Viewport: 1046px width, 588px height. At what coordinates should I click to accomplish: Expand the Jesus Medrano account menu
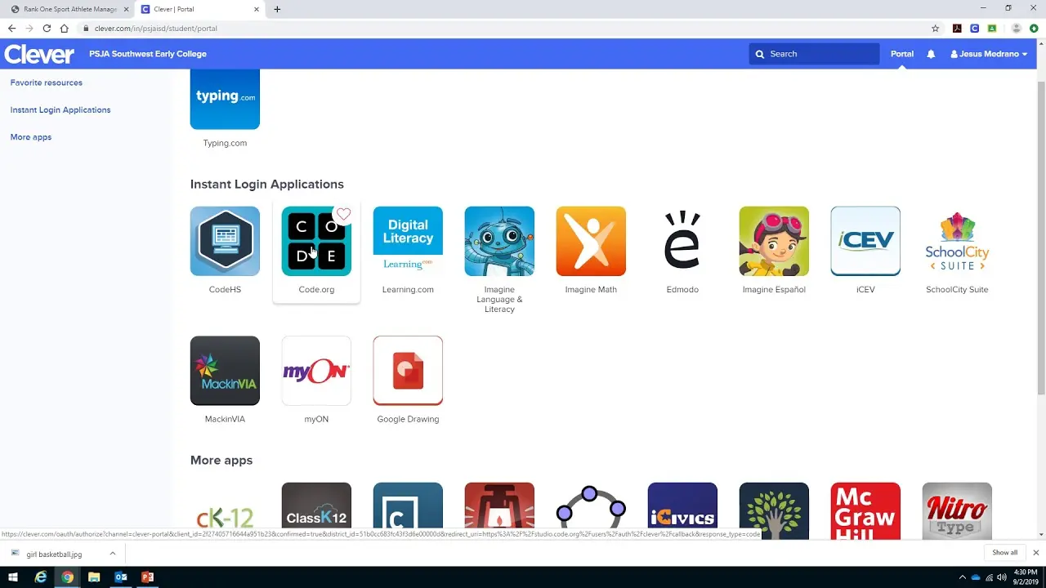(x=989, y=54)
